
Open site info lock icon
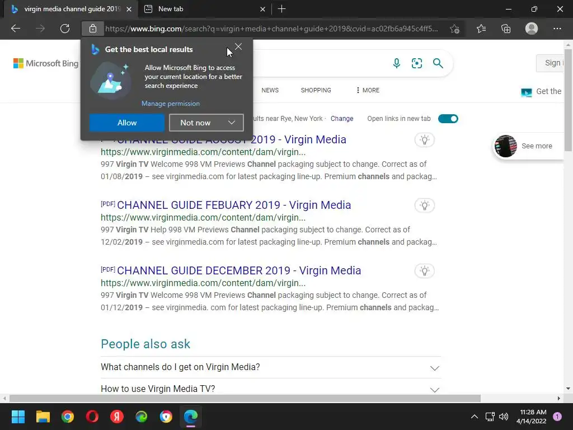93,29
